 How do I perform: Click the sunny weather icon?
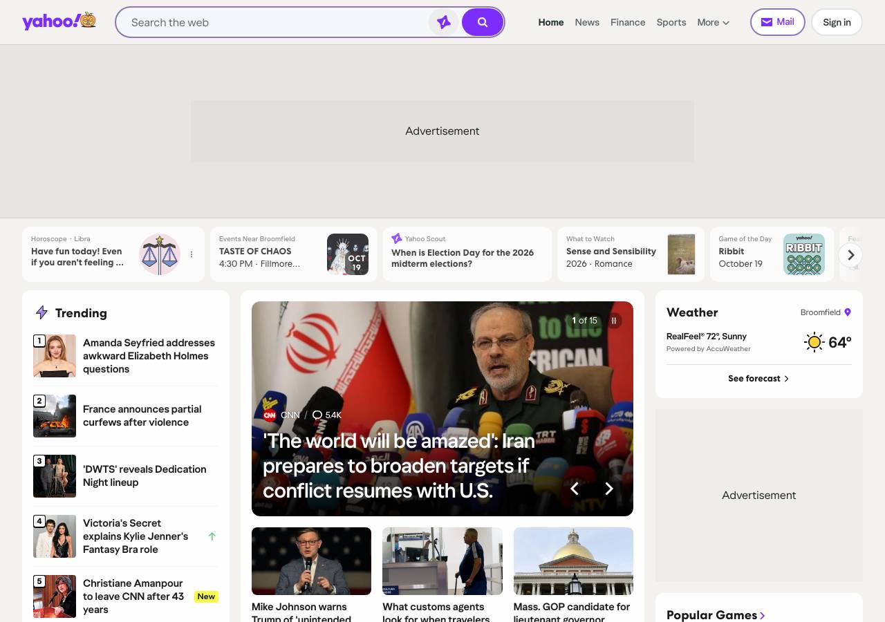(x=814, y=342)
